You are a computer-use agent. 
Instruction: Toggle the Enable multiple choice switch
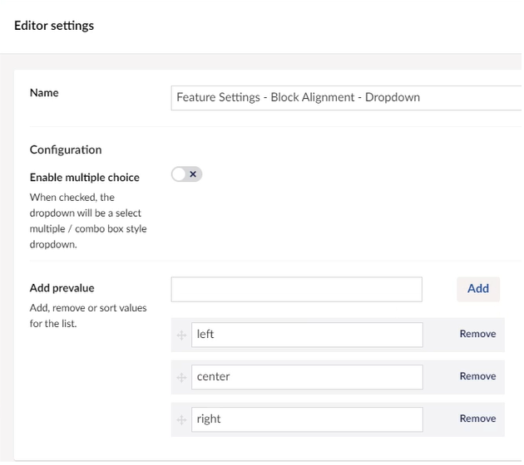click(186, 174)
